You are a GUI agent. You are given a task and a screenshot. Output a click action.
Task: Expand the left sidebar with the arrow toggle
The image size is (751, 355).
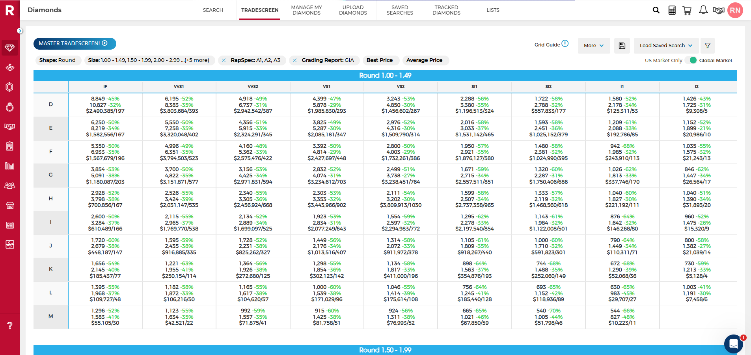click(20, 31)
